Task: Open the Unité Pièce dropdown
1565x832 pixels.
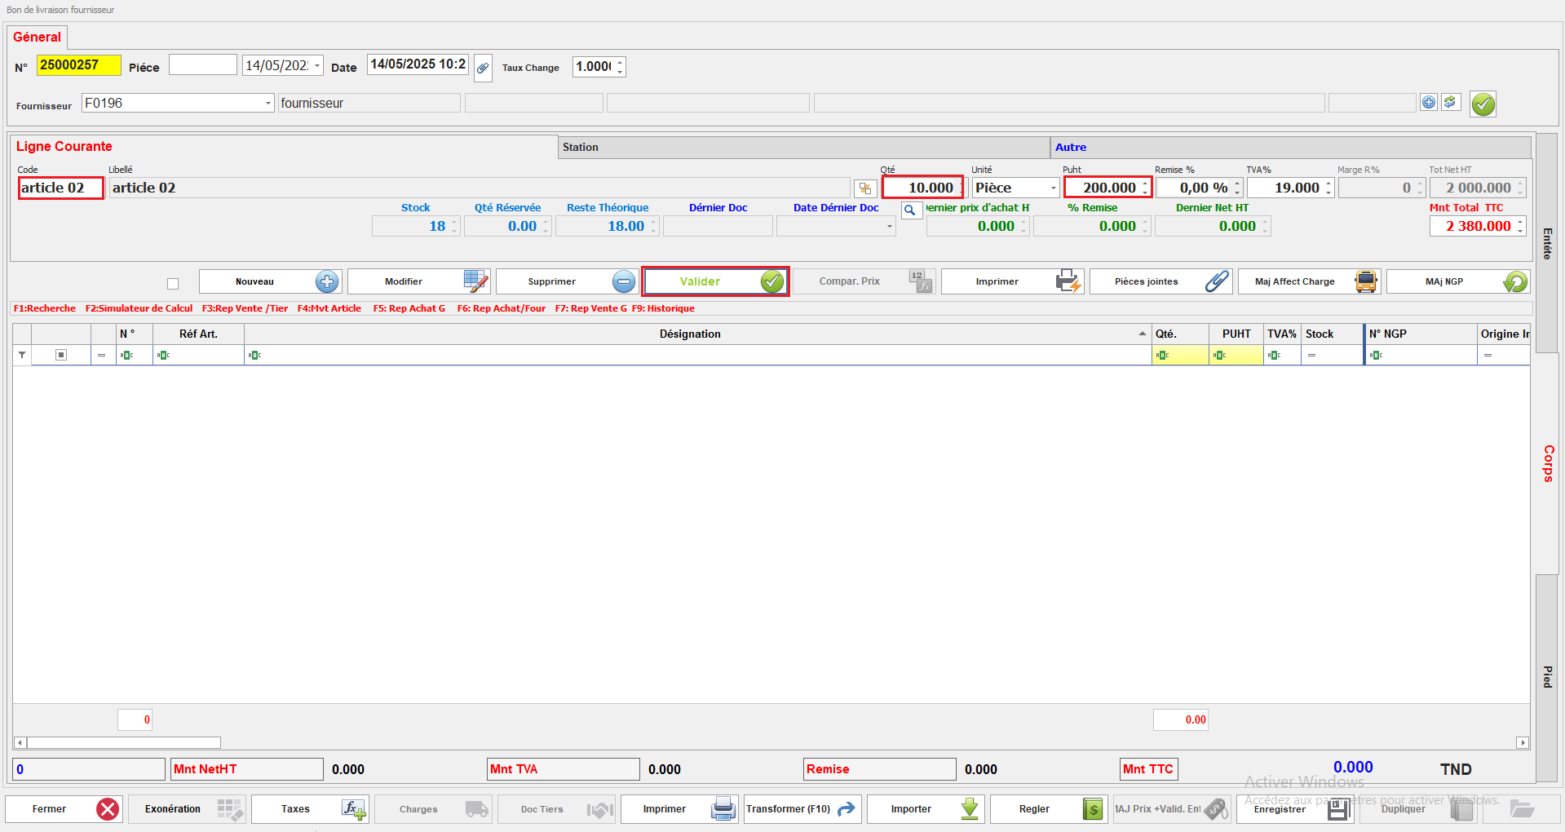Action: pyautogui.click(x=1052, y=188)
